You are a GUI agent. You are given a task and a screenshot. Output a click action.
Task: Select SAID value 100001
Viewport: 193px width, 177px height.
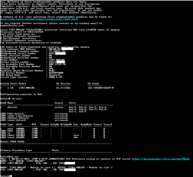pyautogui.click(x=20, y=129)
